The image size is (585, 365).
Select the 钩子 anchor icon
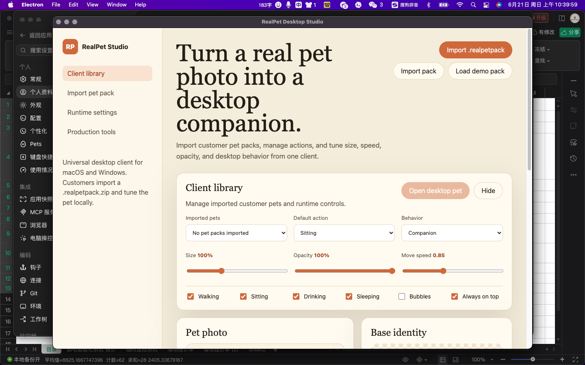pyautogui.click(x=23, y=267)
